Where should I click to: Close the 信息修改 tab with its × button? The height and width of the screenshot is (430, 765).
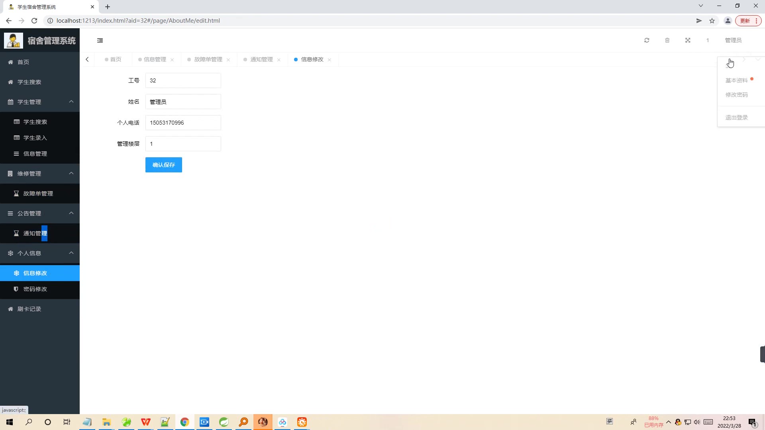[330, 60]
